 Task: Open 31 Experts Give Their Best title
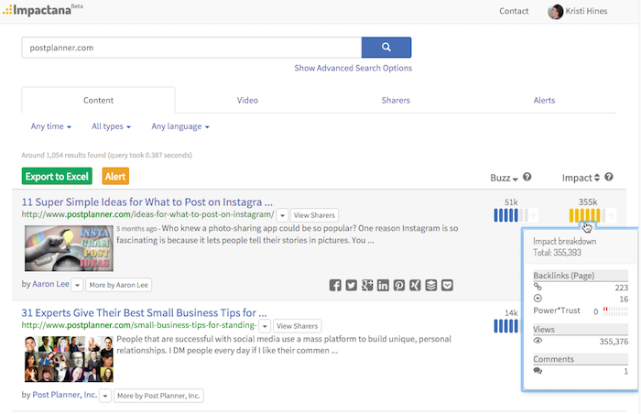coord(145,313)
